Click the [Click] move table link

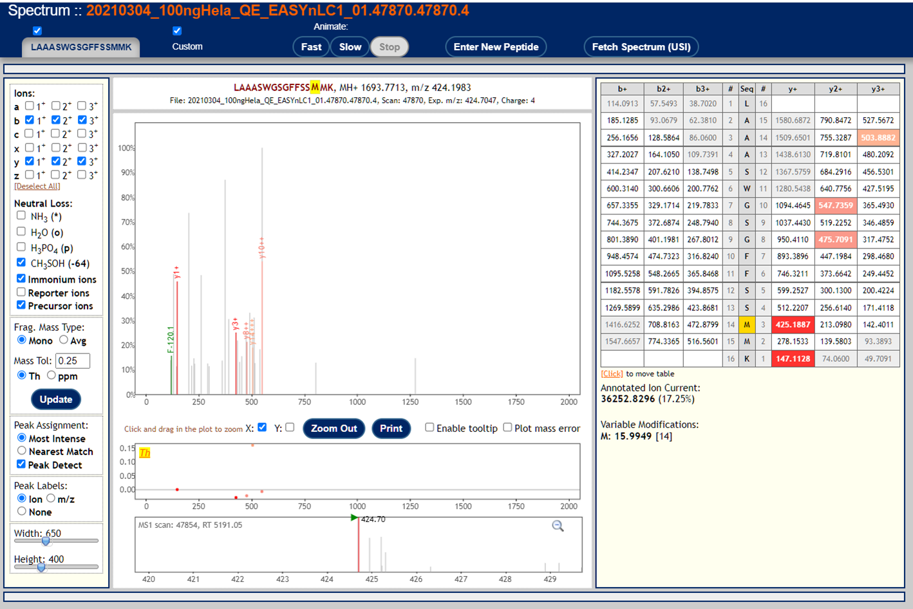[x=612, y=373]
